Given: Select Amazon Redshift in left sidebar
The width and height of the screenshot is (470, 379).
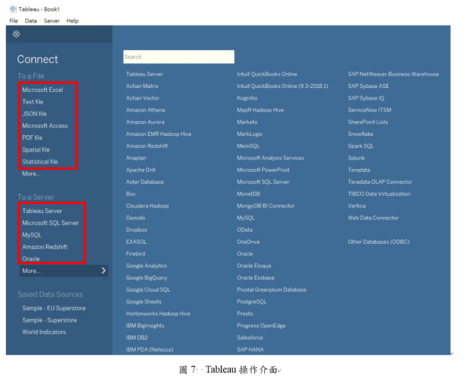Looking at the screenshot, I should point(45,247).
